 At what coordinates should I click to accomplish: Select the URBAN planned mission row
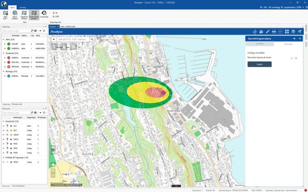[24, 76]
